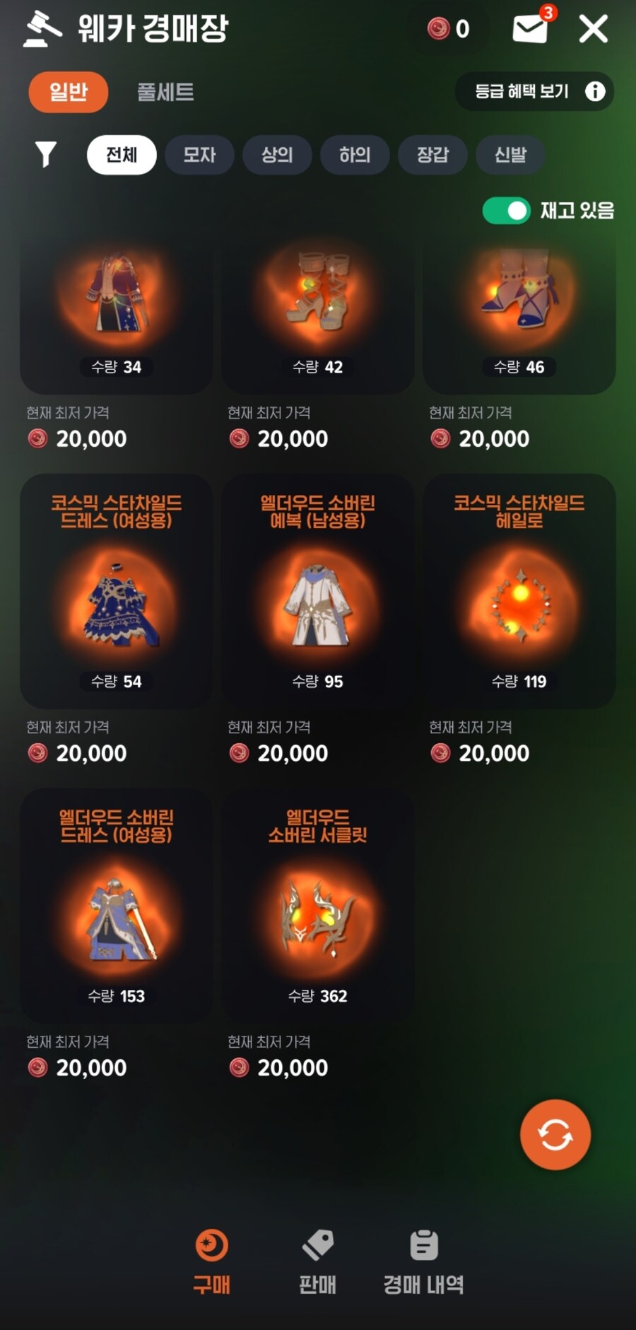
Task: Open 엘더우드 소버린 서클릿 item
Action: coord(318,906)
